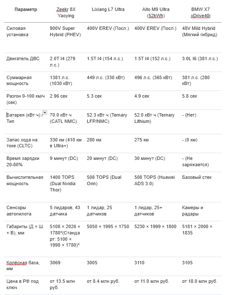Click the Камеры и радары cell

coord(193,211)
